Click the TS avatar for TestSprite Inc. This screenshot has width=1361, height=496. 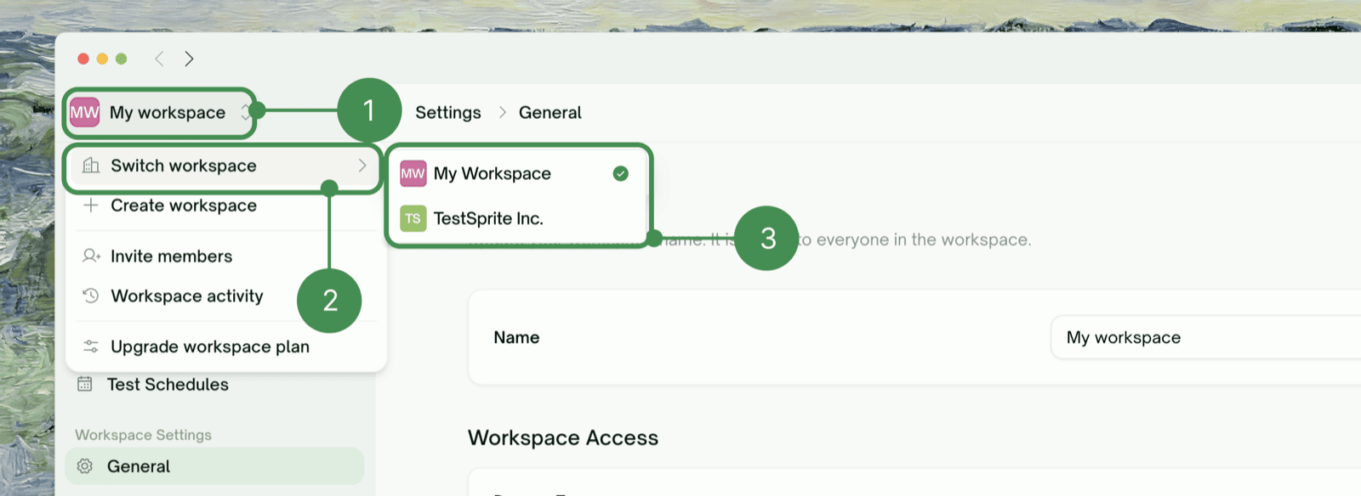pos(413,218)
